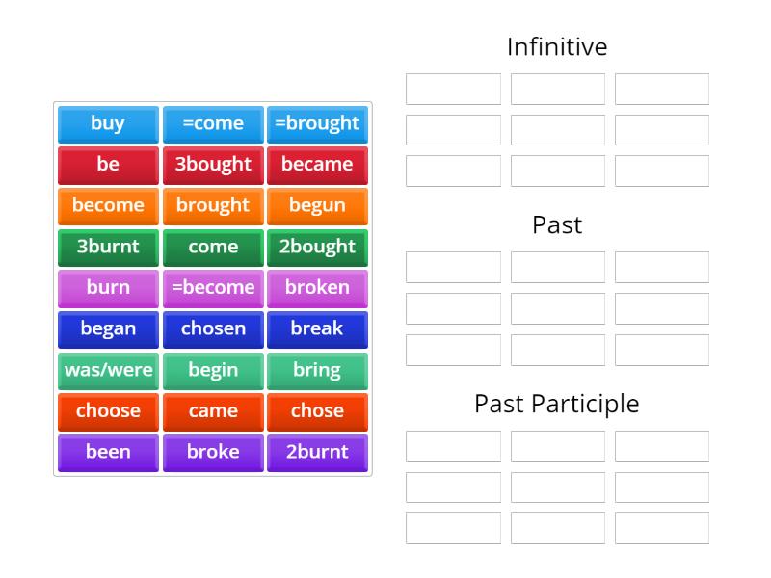Screen dimensions: 771x578
Task: Click the blue "buy" word tile
Action: [108, 123]
